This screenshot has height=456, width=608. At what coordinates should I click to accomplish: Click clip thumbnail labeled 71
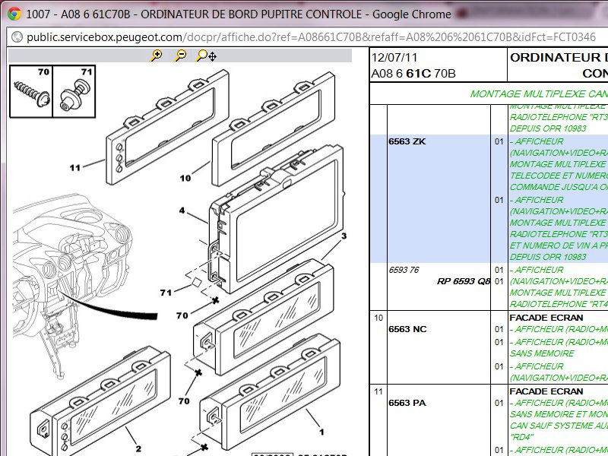tap(74, 91)
